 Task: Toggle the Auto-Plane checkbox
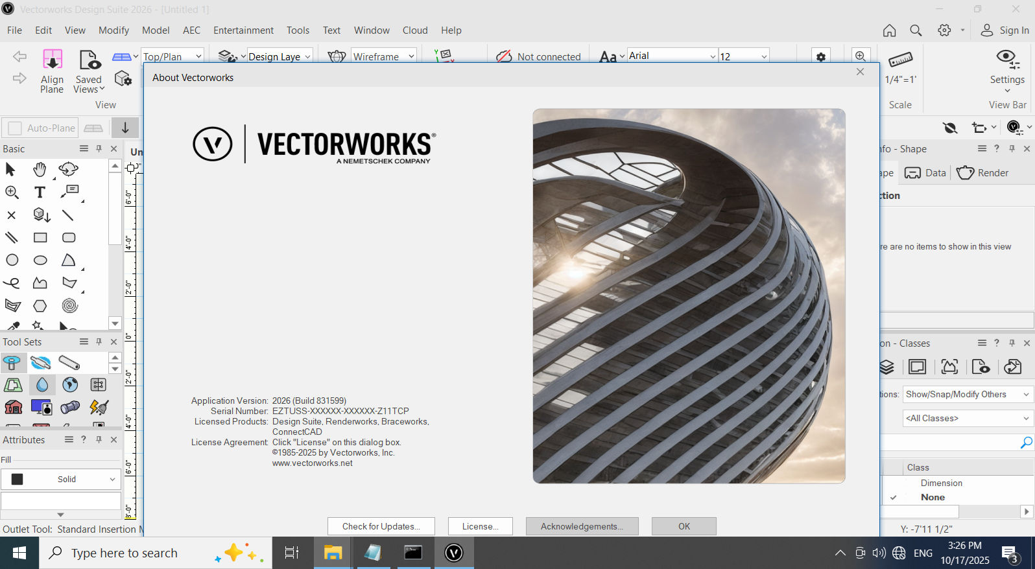tap(15, 128)
